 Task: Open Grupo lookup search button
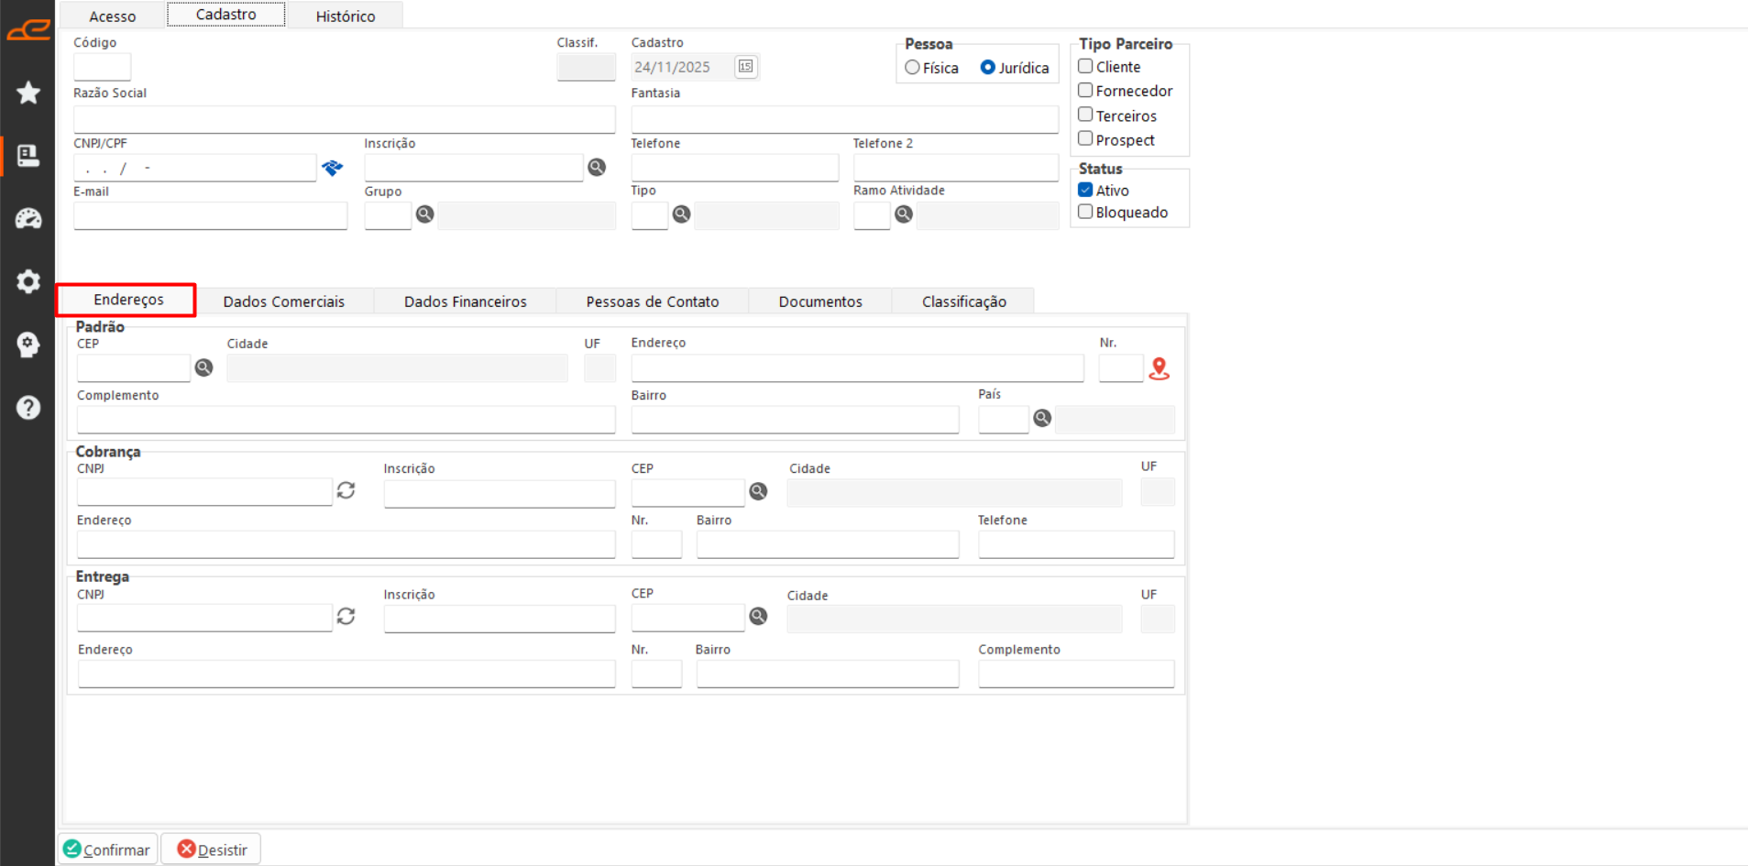pos(424,214)
